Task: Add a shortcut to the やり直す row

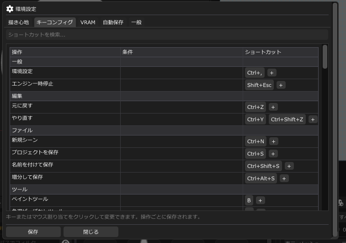Action: coord(313,119)
